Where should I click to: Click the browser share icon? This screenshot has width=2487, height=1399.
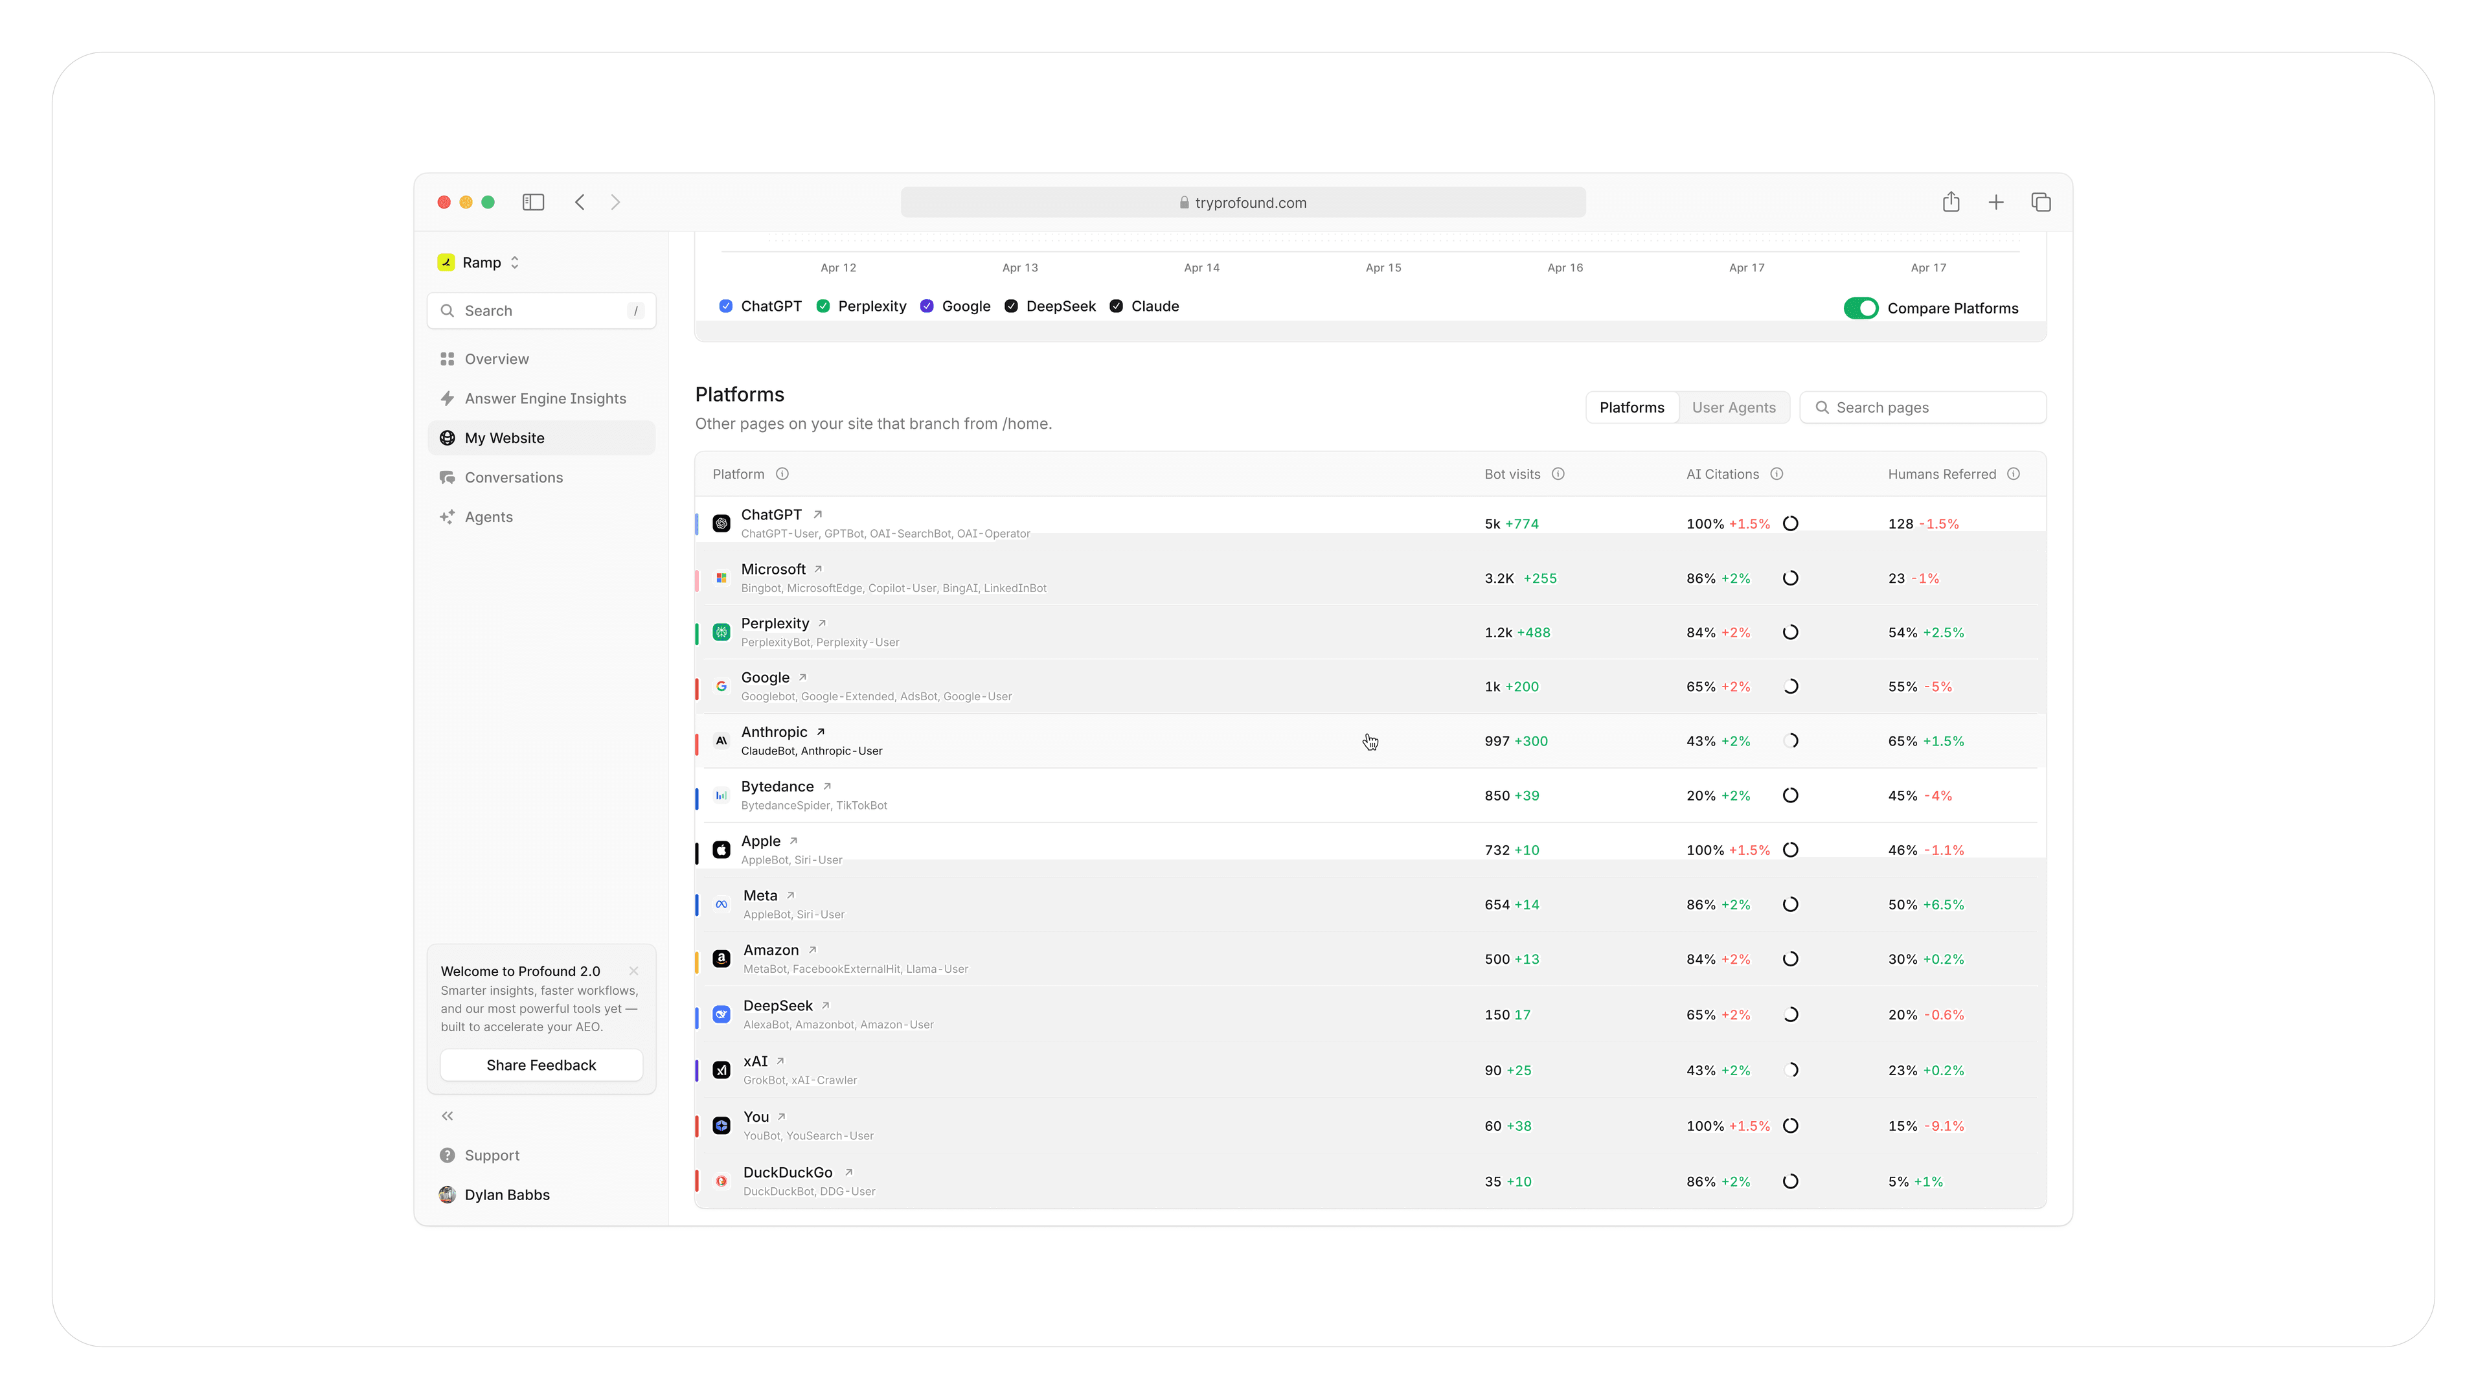click(1950, 202)
